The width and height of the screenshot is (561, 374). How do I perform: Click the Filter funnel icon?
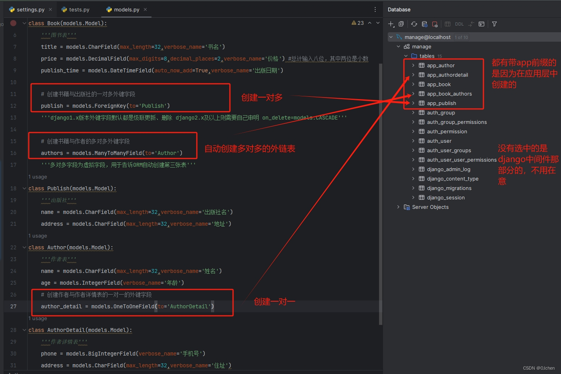click(x=494, y=24)
